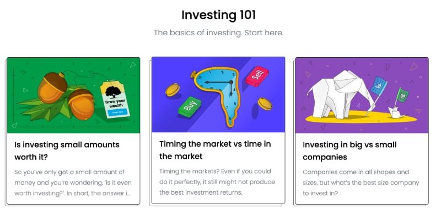The image size is (441, 215).
Task: Click the 'Timing the markets?' excerpt text
Action: tap(217, 182)
